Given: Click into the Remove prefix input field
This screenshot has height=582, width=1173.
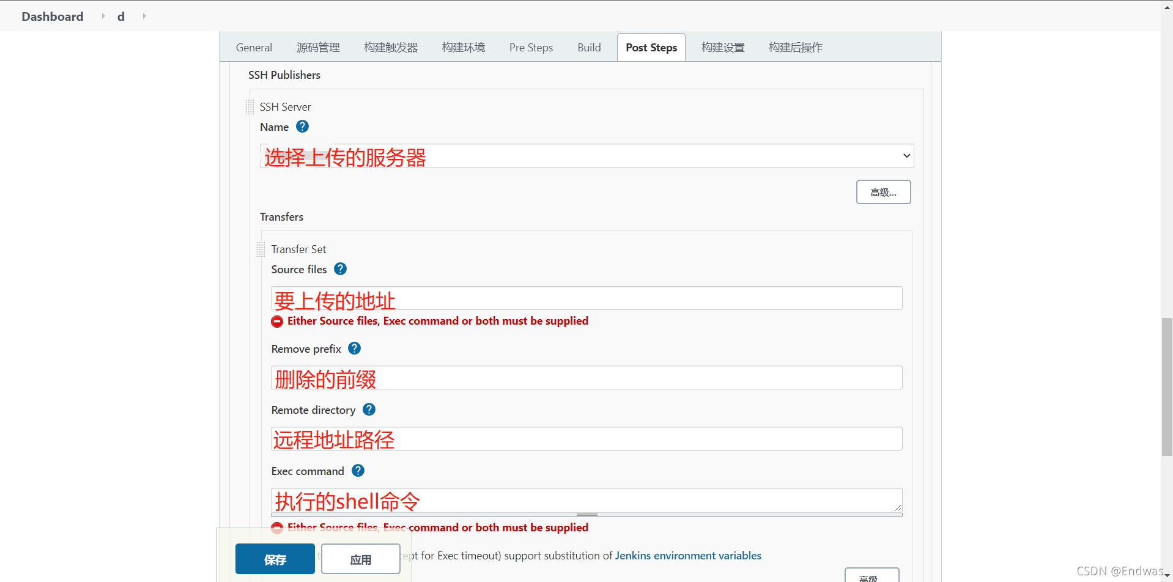Looking at the screenshot, I should point(586,378).
